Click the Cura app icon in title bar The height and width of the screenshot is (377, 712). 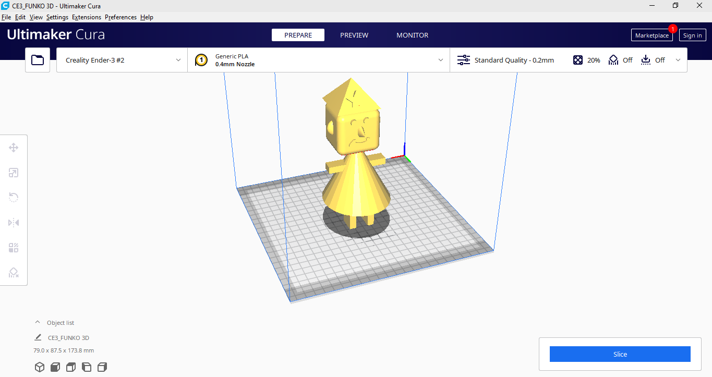pos(5,5)
